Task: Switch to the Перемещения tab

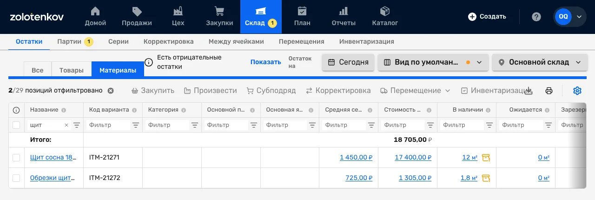Action: (302, 41)
